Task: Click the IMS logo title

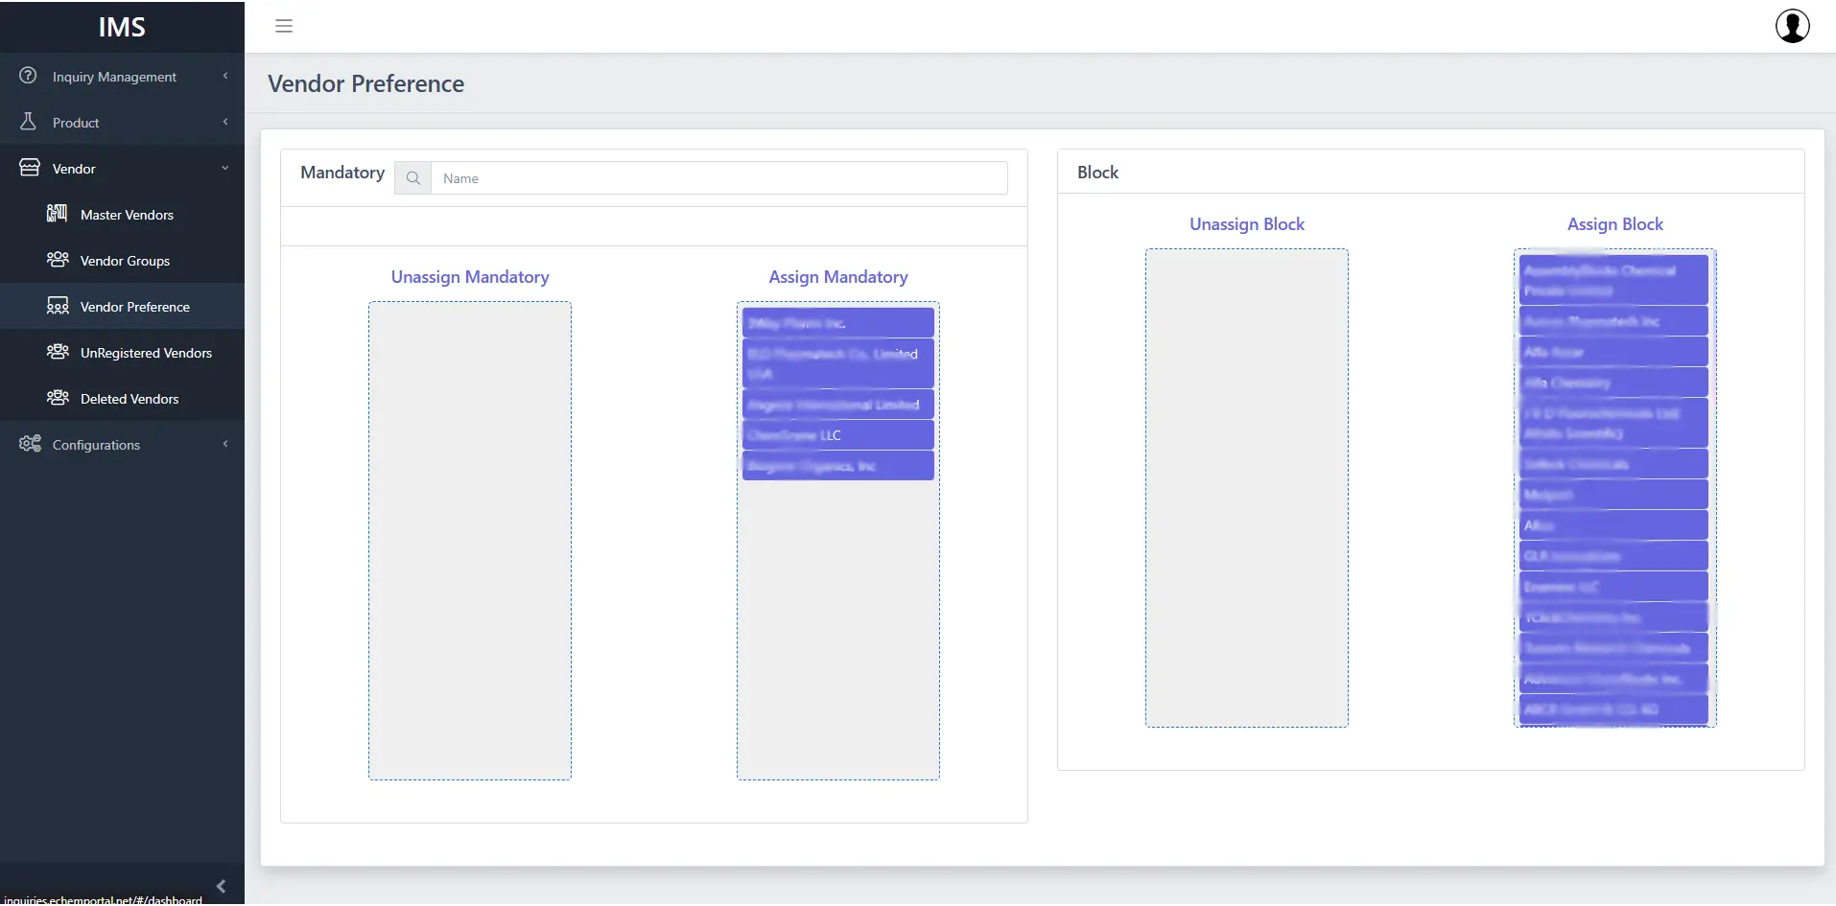Action: 122,27
